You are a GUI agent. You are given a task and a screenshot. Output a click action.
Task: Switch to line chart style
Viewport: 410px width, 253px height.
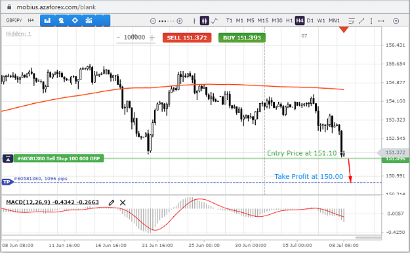(215, 20)
